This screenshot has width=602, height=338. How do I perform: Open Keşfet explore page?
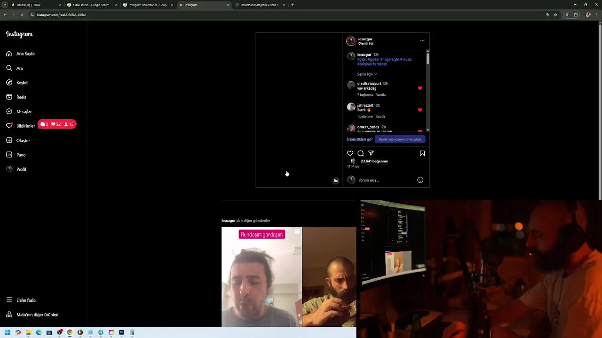[17, 83]
